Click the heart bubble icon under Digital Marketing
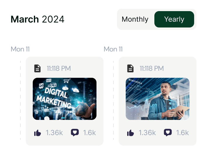This screenshot has height=162, width=207. [75, 133]
